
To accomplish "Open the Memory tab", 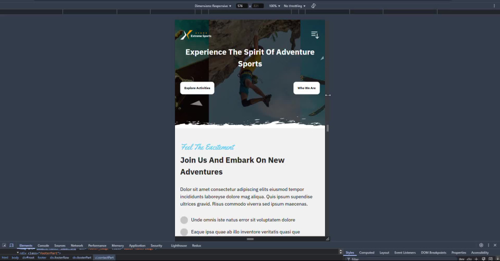I will pos(117,245).
